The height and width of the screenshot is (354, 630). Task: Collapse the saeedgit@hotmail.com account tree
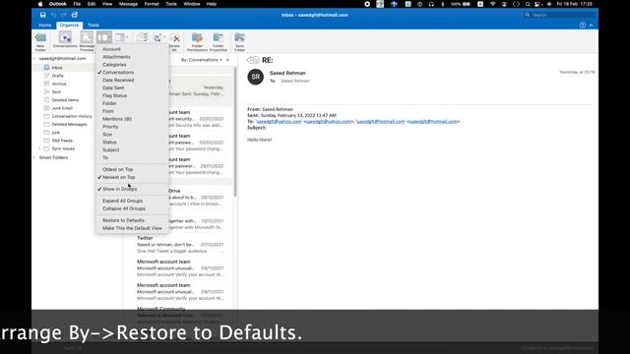click(34, 59)
